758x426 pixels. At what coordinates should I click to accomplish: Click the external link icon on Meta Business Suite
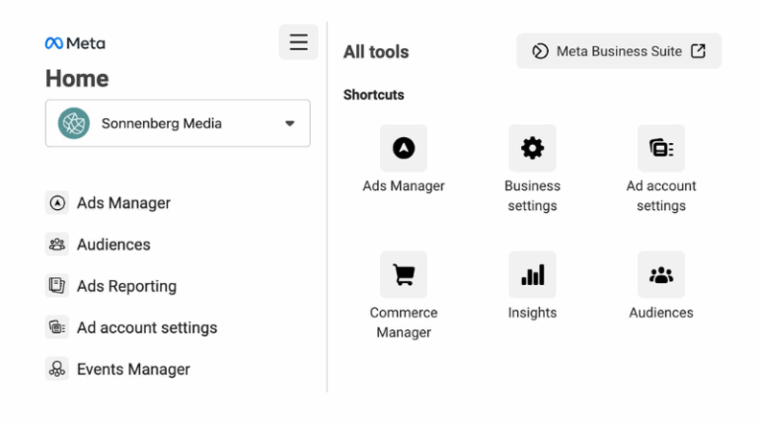point(698,50)
